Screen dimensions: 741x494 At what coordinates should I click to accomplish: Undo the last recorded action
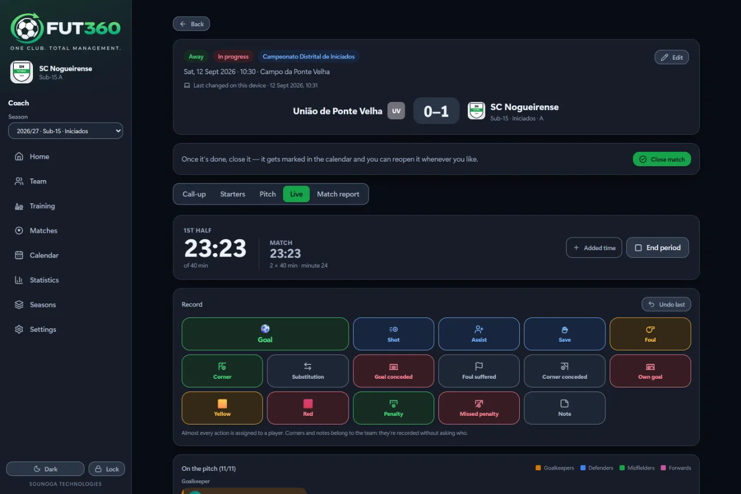[x=666, y=304]
